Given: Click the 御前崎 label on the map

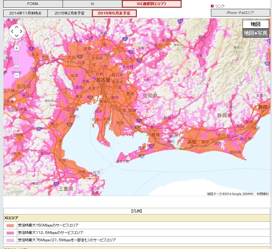Looking at the screenshot, I should 236,152.
